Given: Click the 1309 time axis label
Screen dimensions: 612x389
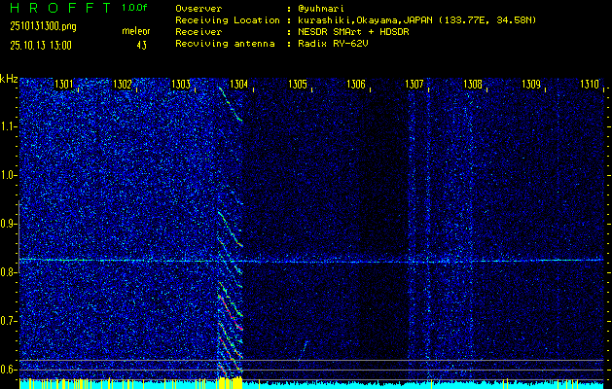Looking at the screenshot, I should tap(531, 85).
